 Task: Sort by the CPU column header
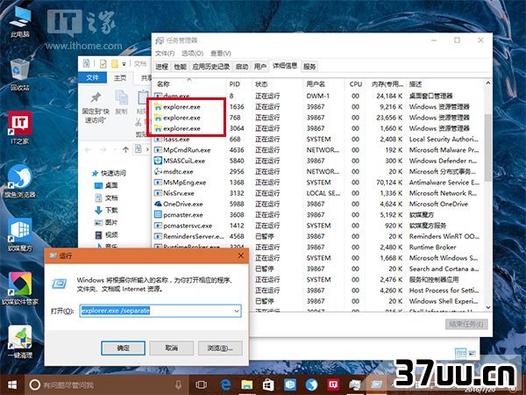tap(356, 84)
